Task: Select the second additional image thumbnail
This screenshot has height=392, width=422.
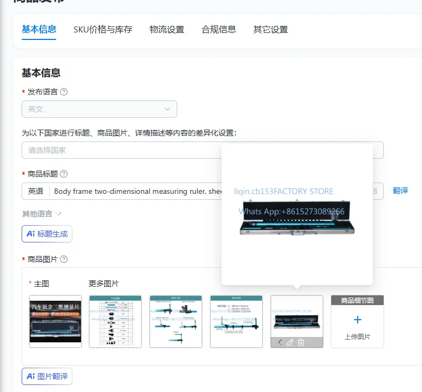Action: tap(176, 322)
